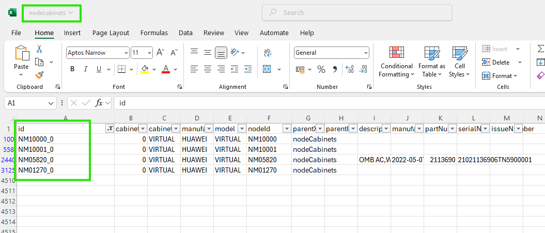
Task: Click the Increase Indent icon
Action: coord(247,69)
